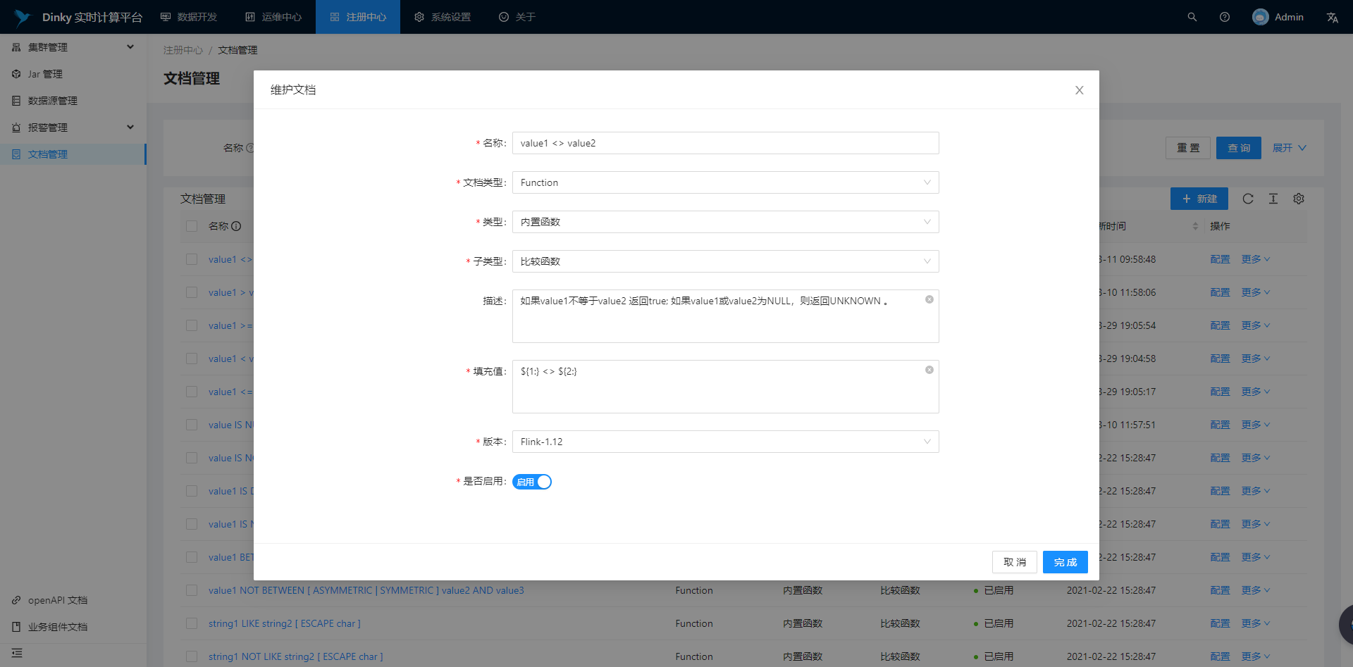Open the value1 NOT BETWEEN document link
The image size is (1353, 667).
pyautogui.click(x=366, y=590)
